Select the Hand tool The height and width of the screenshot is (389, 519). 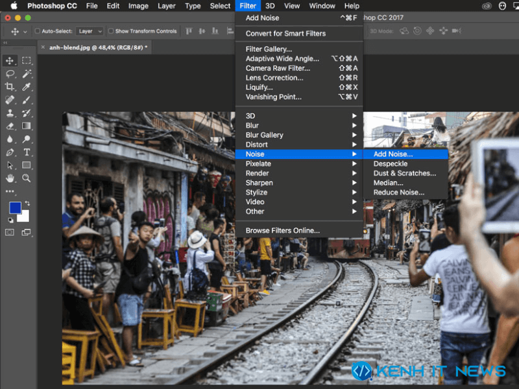10,178
